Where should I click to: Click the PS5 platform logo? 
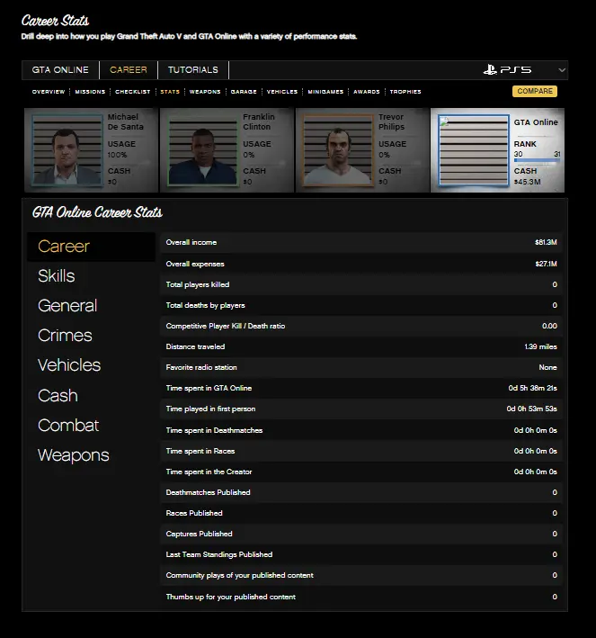tap(506, 70)
